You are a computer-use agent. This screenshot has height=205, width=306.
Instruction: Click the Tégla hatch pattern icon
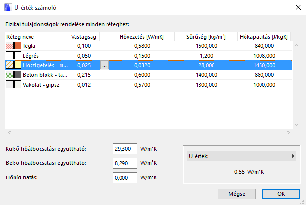[x=10, y=45]
